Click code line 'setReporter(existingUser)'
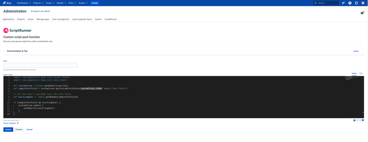368x142 pixels. (x=39, y=108)
